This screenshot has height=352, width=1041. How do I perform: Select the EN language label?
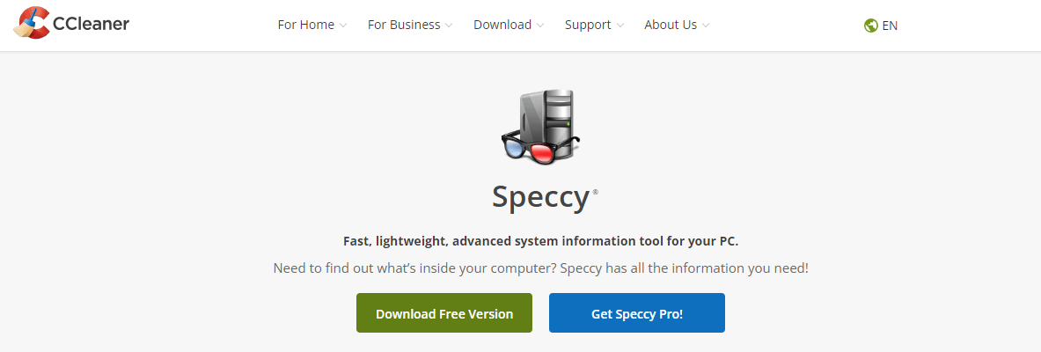890,26
